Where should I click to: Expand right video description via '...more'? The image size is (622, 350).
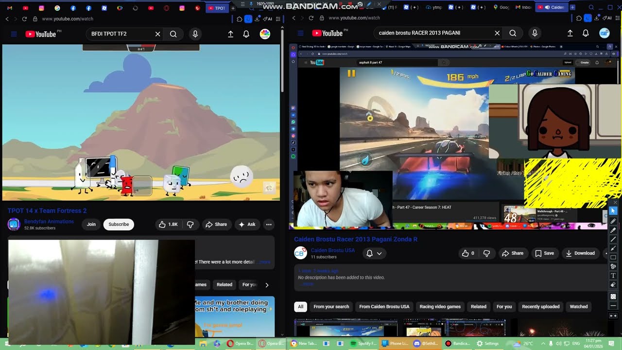(308, 284)
